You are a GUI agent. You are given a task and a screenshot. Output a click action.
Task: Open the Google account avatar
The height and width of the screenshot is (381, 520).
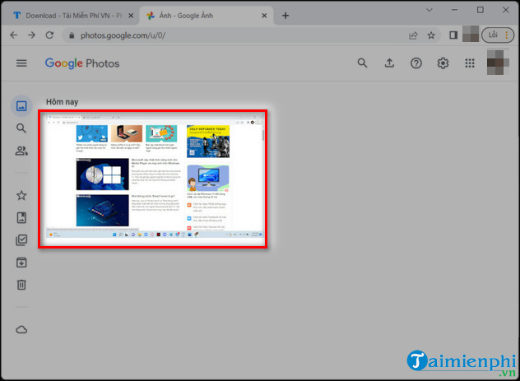[498, 63]
